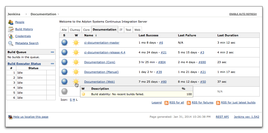Image resolution: width=268 pixels, height=133 pixels.
Task: Switch to the Clumsy view tab
Action: [x=75, y=30]
